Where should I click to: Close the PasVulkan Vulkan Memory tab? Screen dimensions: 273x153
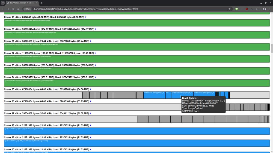coord(36,3)
